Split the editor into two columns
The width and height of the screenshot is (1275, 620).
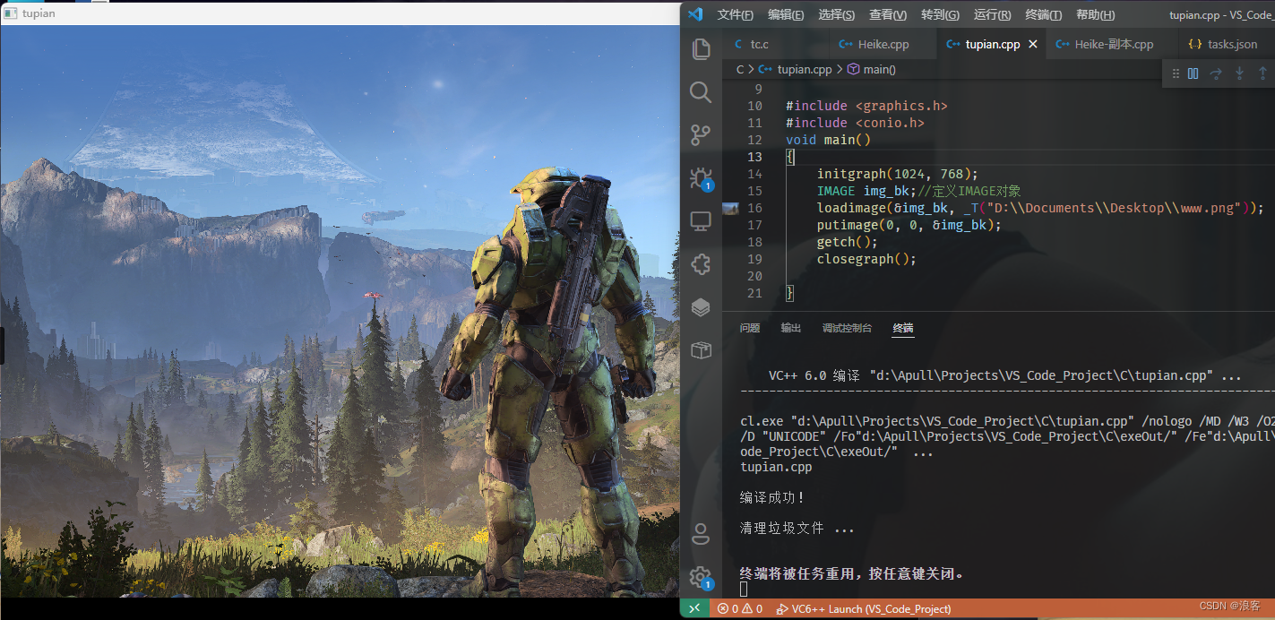(x=1193, y=73)
